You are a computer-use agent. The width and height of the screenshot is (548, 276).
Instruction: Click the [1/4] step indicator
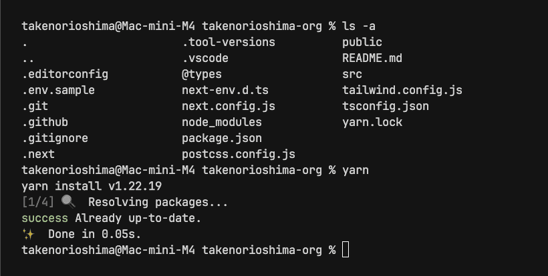pyautogui.click(x=37, y=202)
